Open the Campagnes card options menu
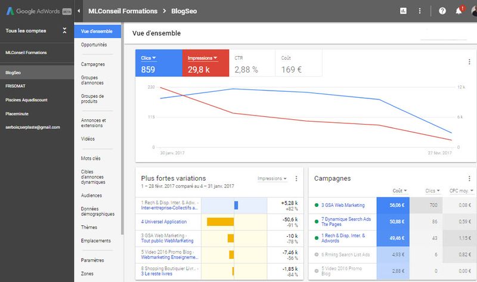 [x=469, y=179]
